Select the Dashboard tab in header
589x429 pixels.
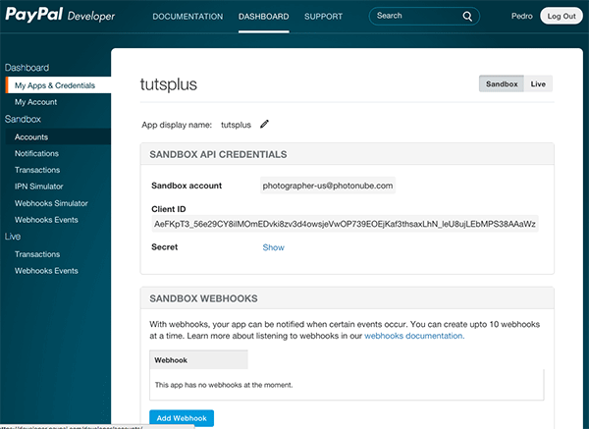click(264, 17)
